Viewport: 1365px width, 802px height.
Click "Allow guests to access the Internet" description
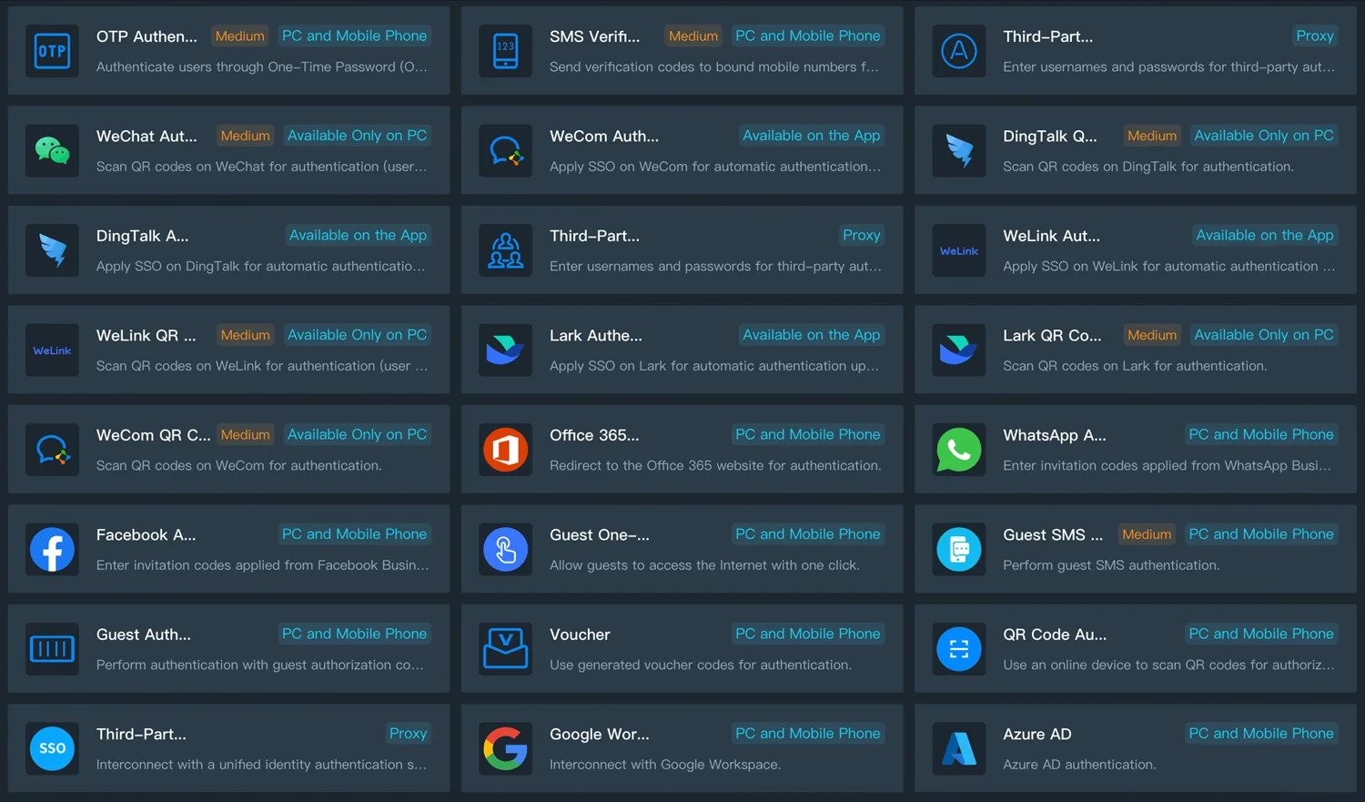(704, 565)
